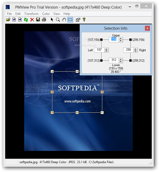Click the 23.1 kB file size entry
This screenshot has width=159, height=172.
tap(82, 162)
